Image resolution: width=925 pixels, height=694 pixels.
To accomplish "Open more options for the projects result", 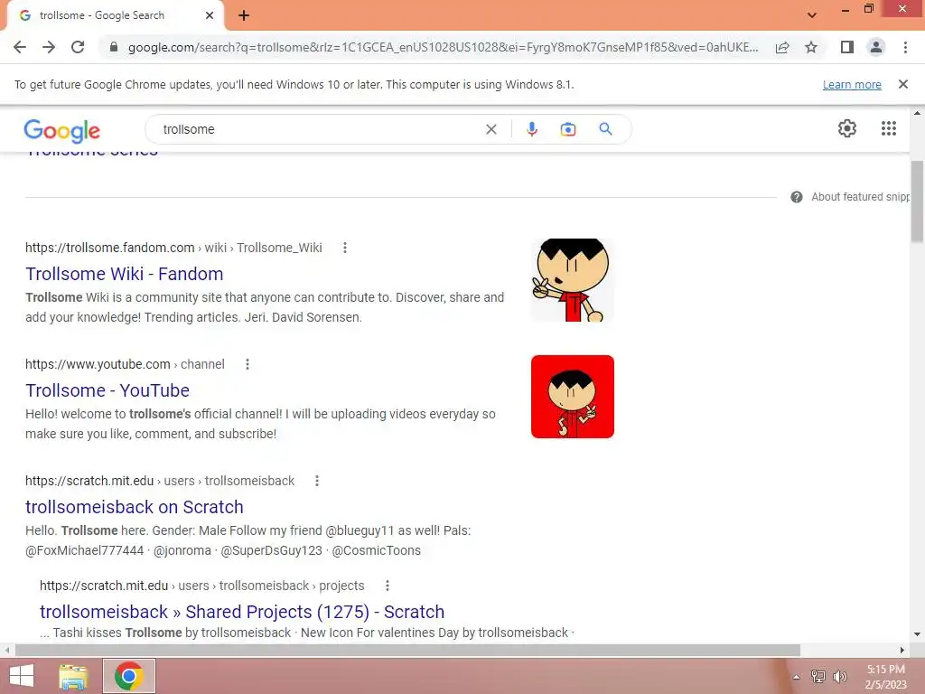I will click(388, 586).
